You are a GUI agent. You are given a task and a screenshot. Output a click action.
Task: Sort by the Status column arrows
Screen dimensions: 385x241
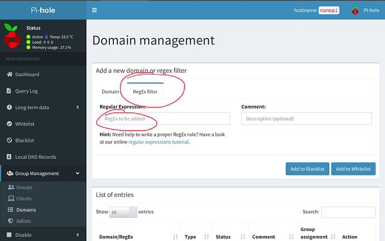243,237
